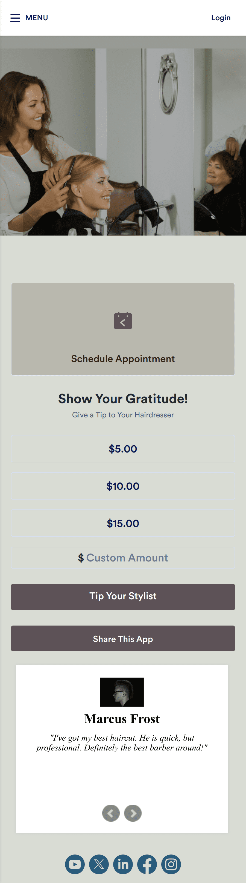
Task: Click the Share This App button
Action: [x=123, y=638]
